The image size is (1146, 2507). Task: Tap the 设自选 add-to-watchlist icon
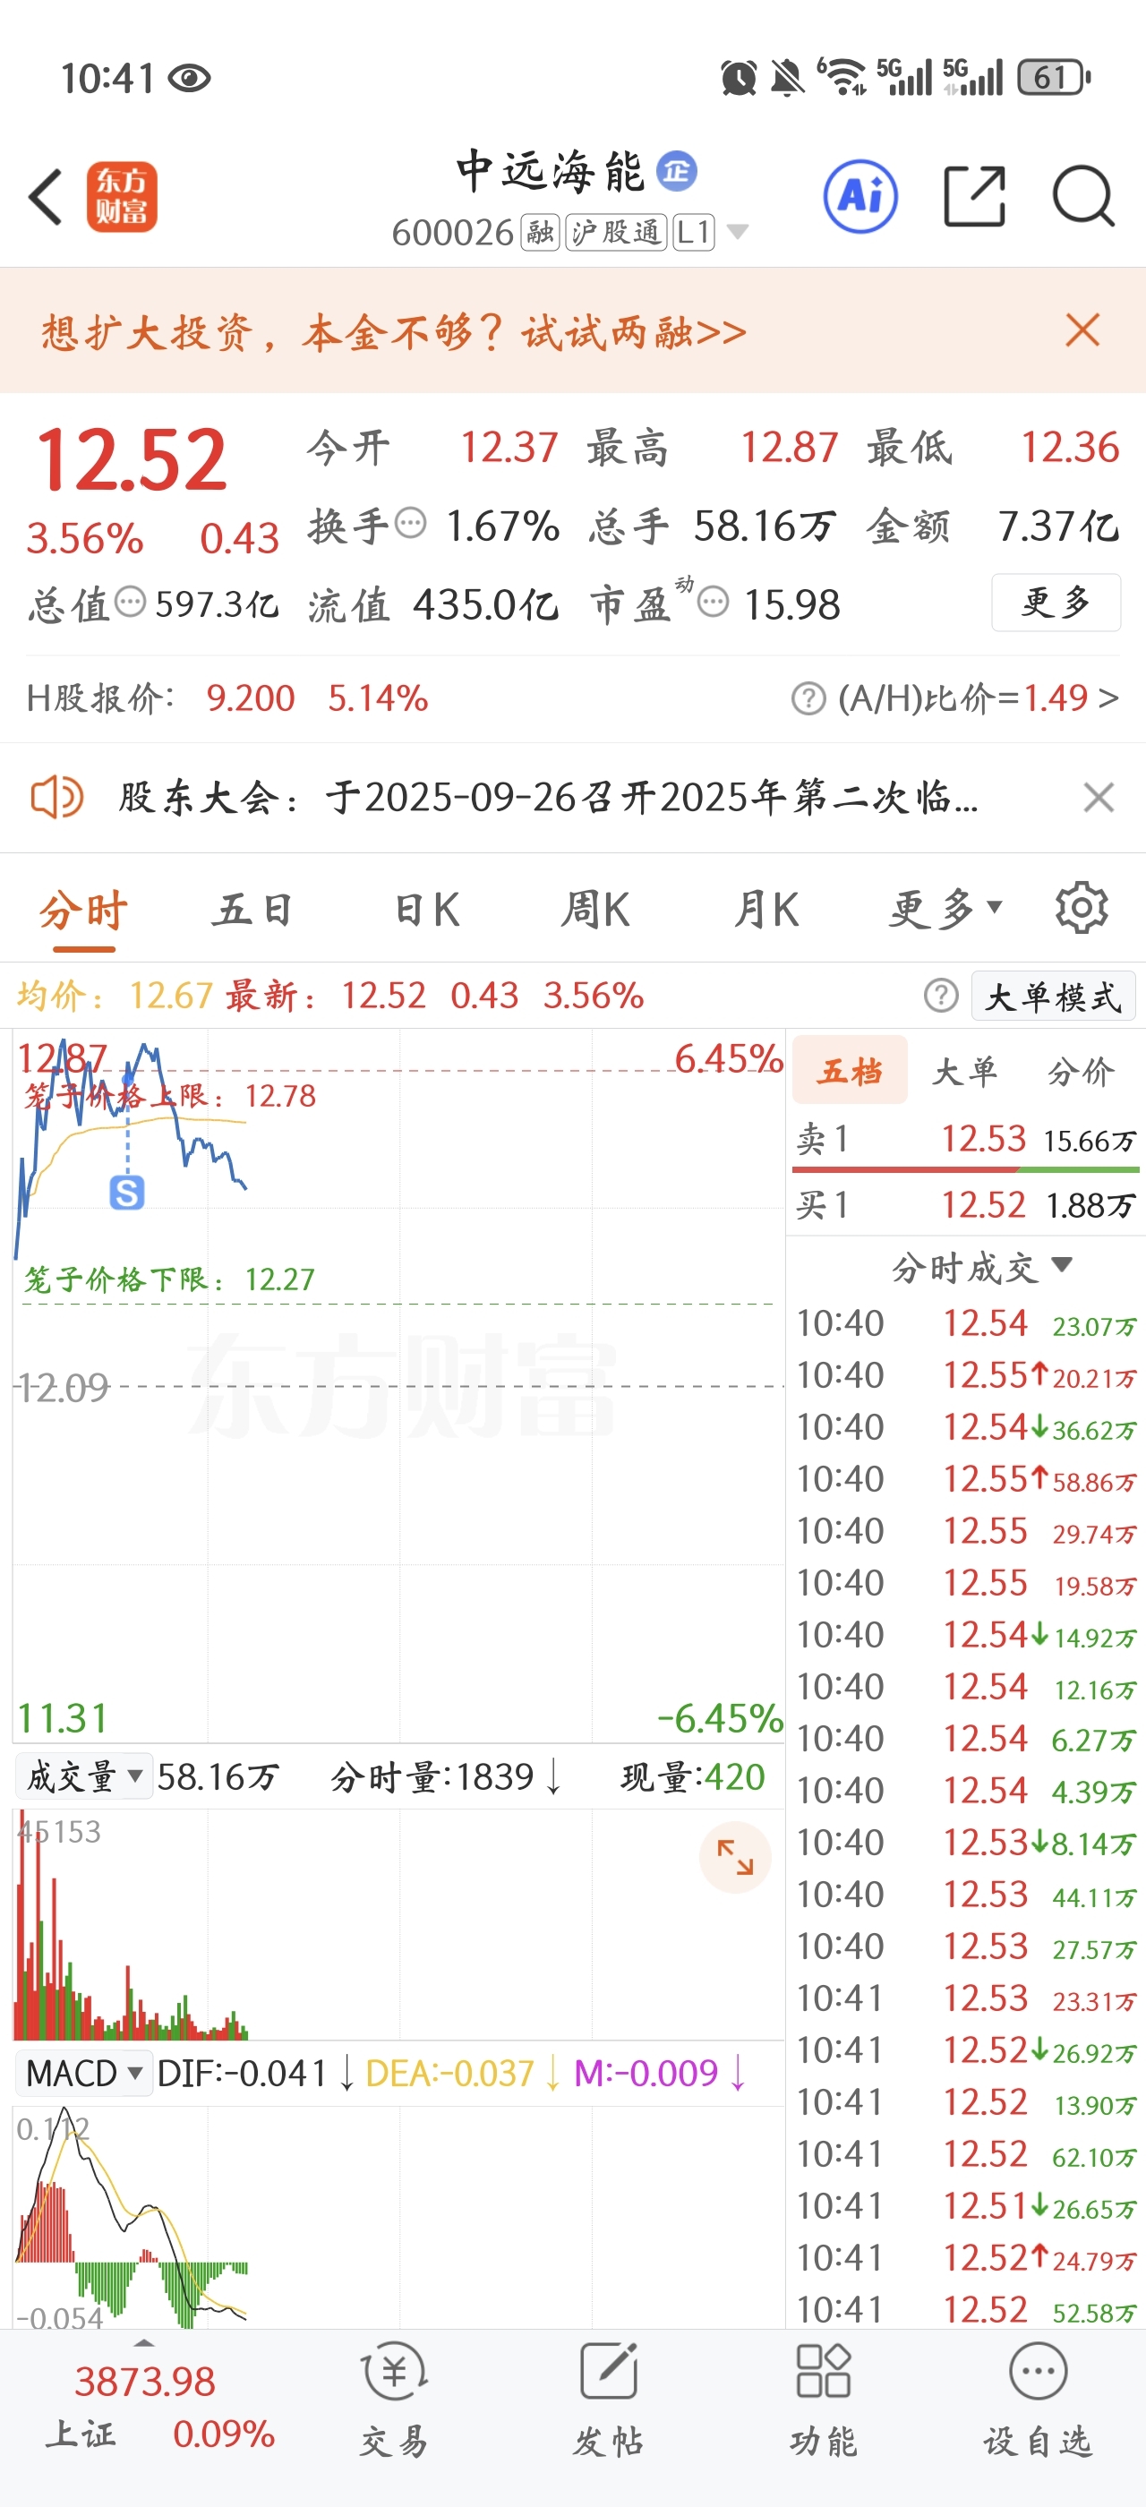tap(1038, 2398)
